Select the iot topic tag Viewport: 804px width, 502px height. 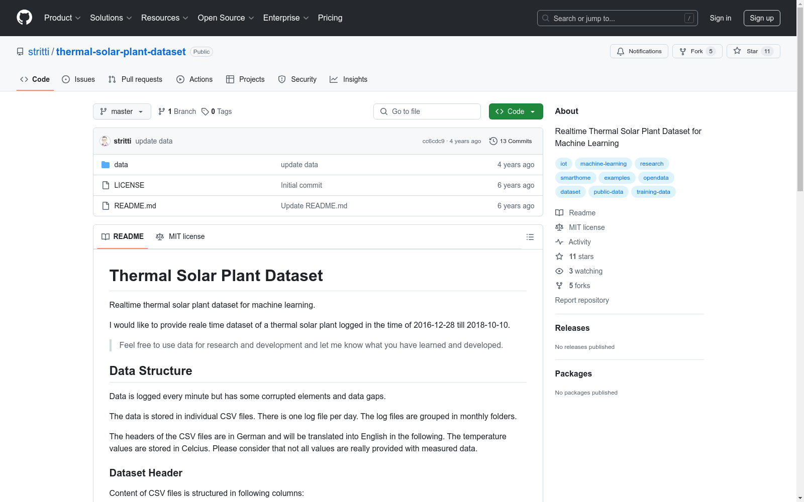(564, 164)
